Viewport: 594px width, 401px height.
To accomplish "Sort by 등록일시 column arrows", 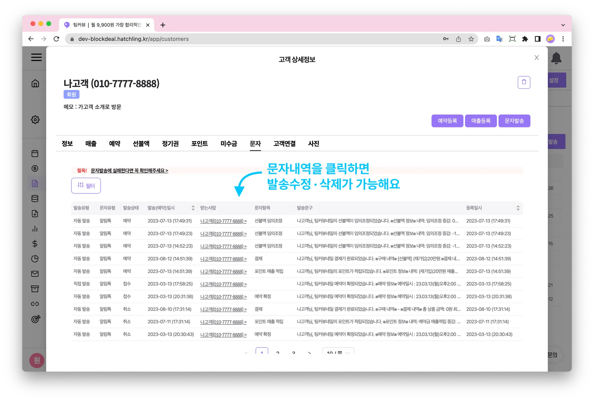I will click(x=518, y=208).
